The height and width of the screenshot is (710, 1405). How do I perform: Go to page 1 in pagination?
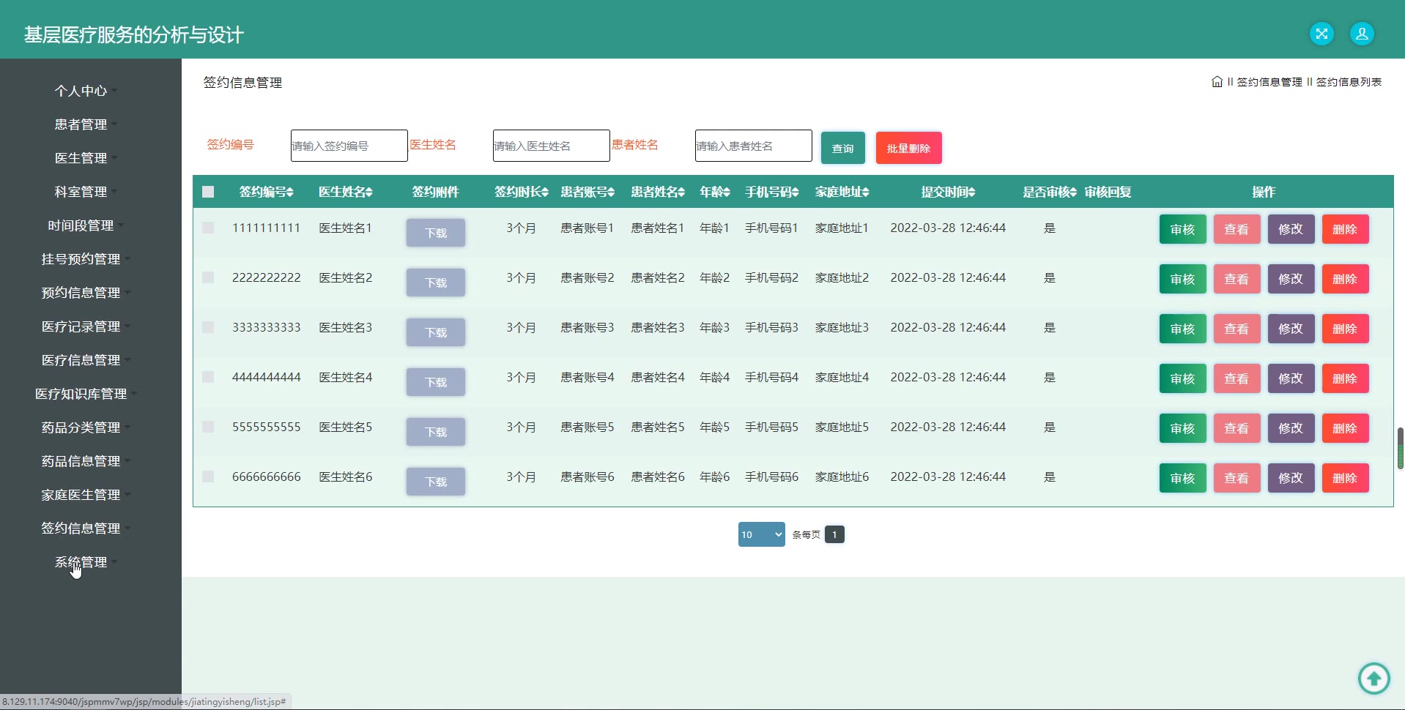pyautogui.click(x=834, y=534)
